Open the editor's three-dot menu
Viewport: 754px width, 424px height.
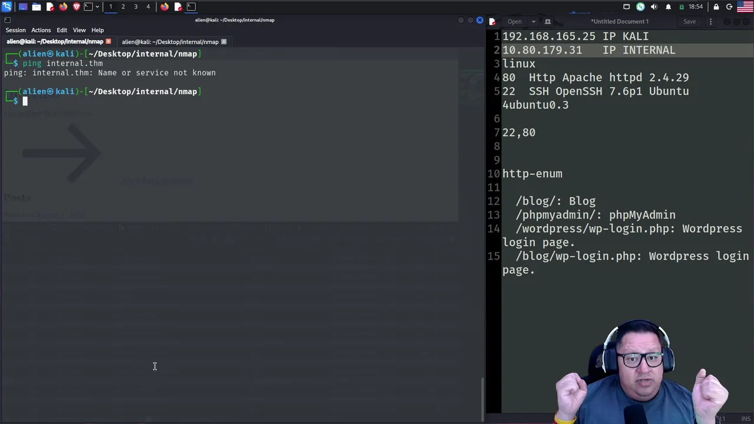[x=710, y=22]
